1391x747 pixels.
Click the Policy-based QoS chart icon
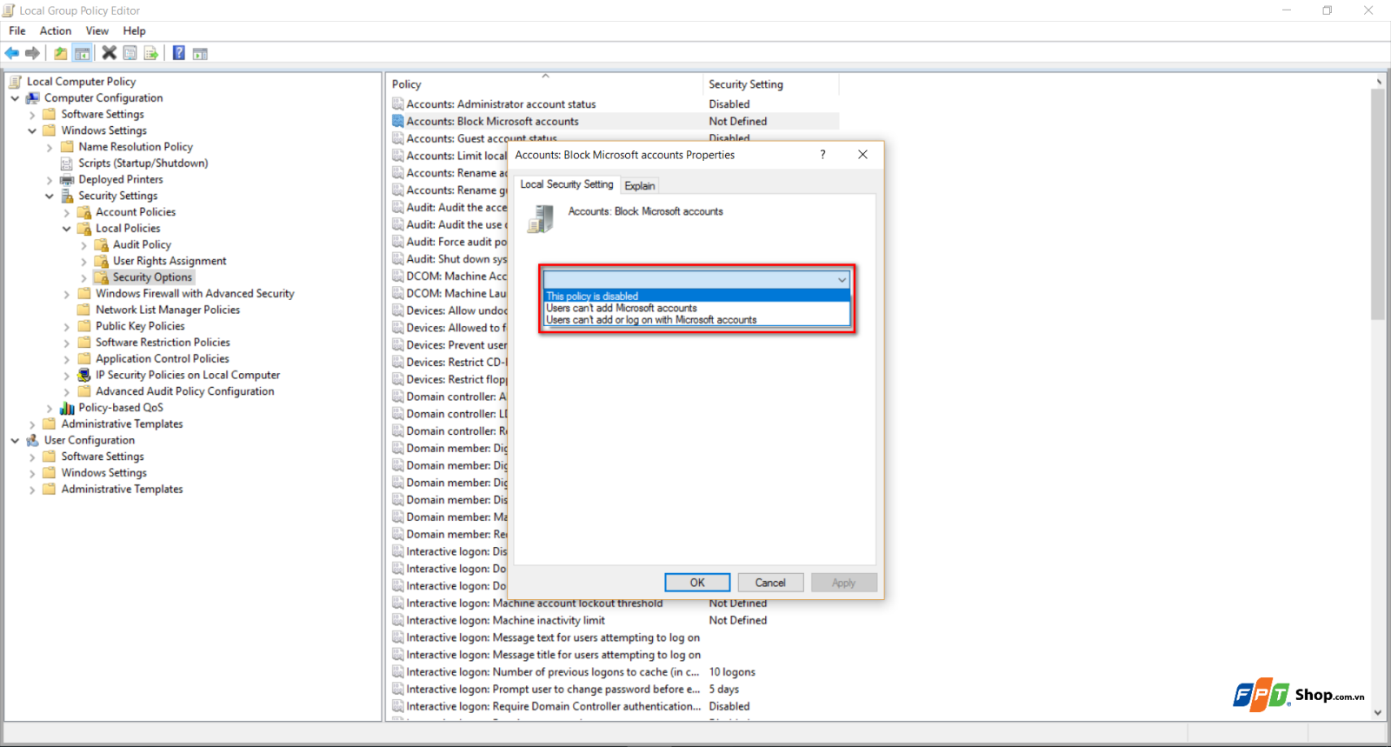pos(67,408)
